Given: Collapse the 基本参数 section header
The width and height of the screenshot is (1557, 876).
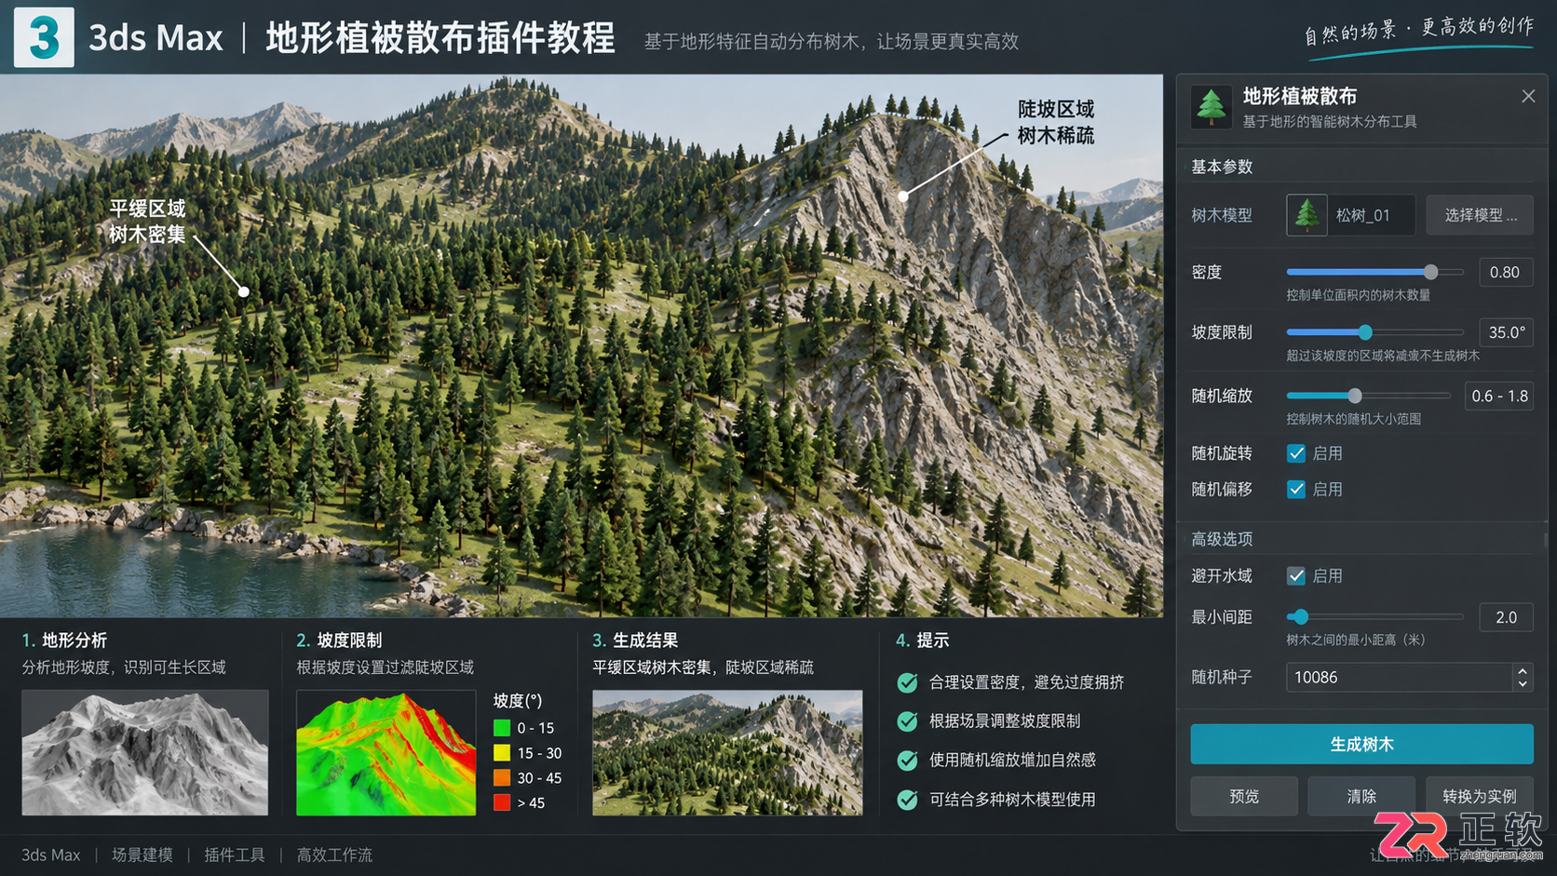Looking at the screenshot, I should 1222,167.
